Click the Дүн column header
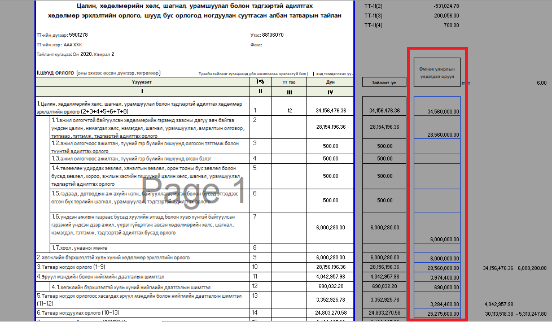Viewport: 552px width, 322px height. click(x=330, y=82)
